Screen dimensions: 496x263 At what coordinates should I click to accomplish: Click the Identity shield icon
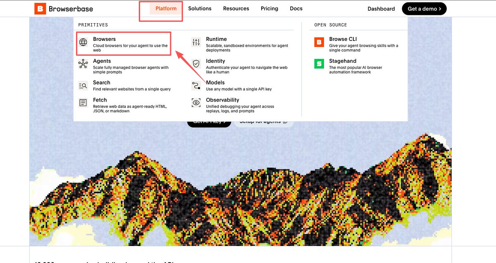tap(196, 64)
